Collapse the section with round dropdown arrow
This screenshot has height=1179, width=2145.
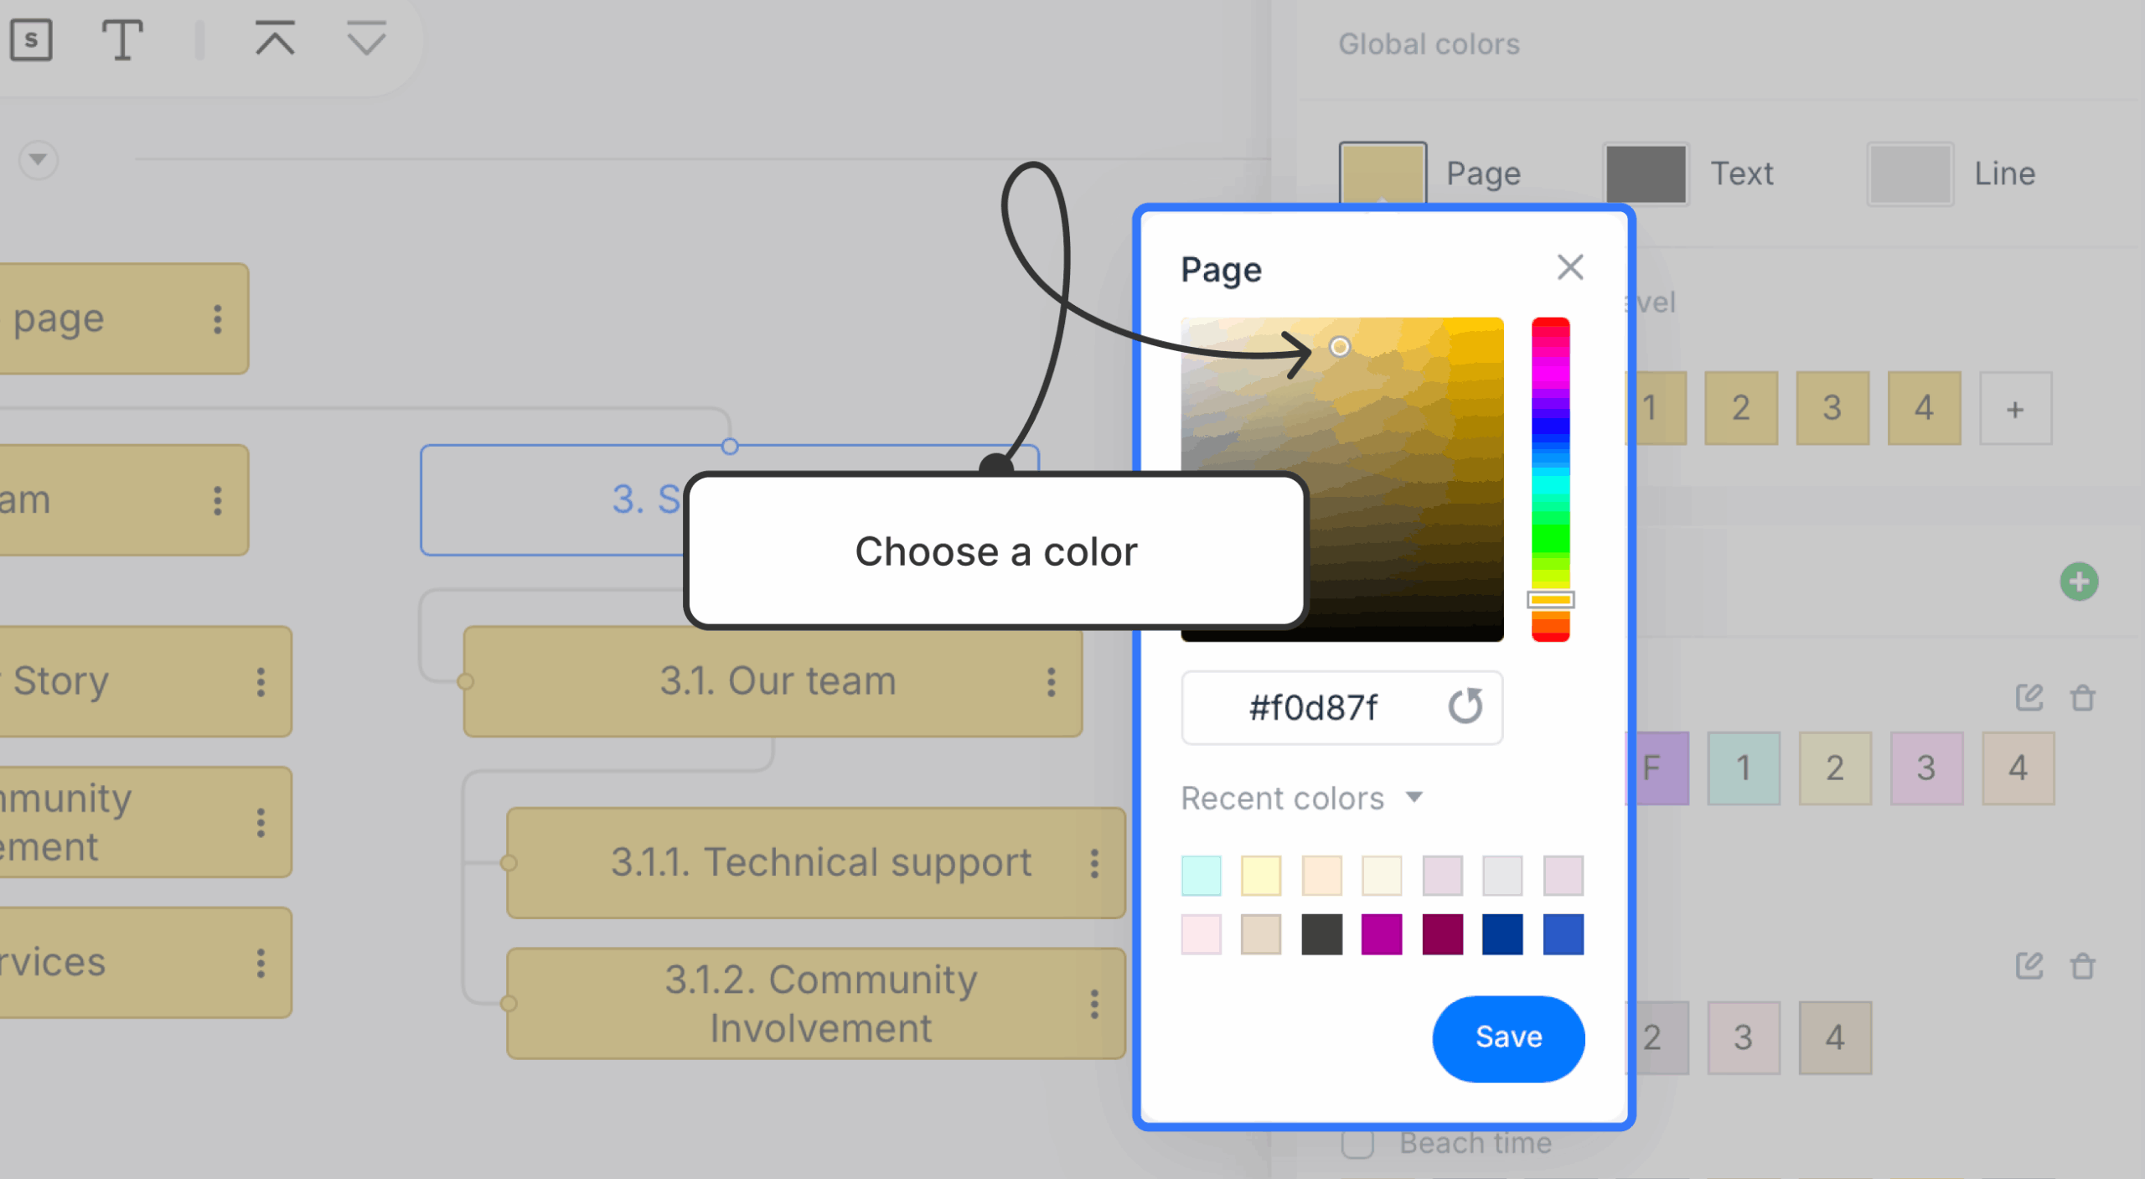38,159
